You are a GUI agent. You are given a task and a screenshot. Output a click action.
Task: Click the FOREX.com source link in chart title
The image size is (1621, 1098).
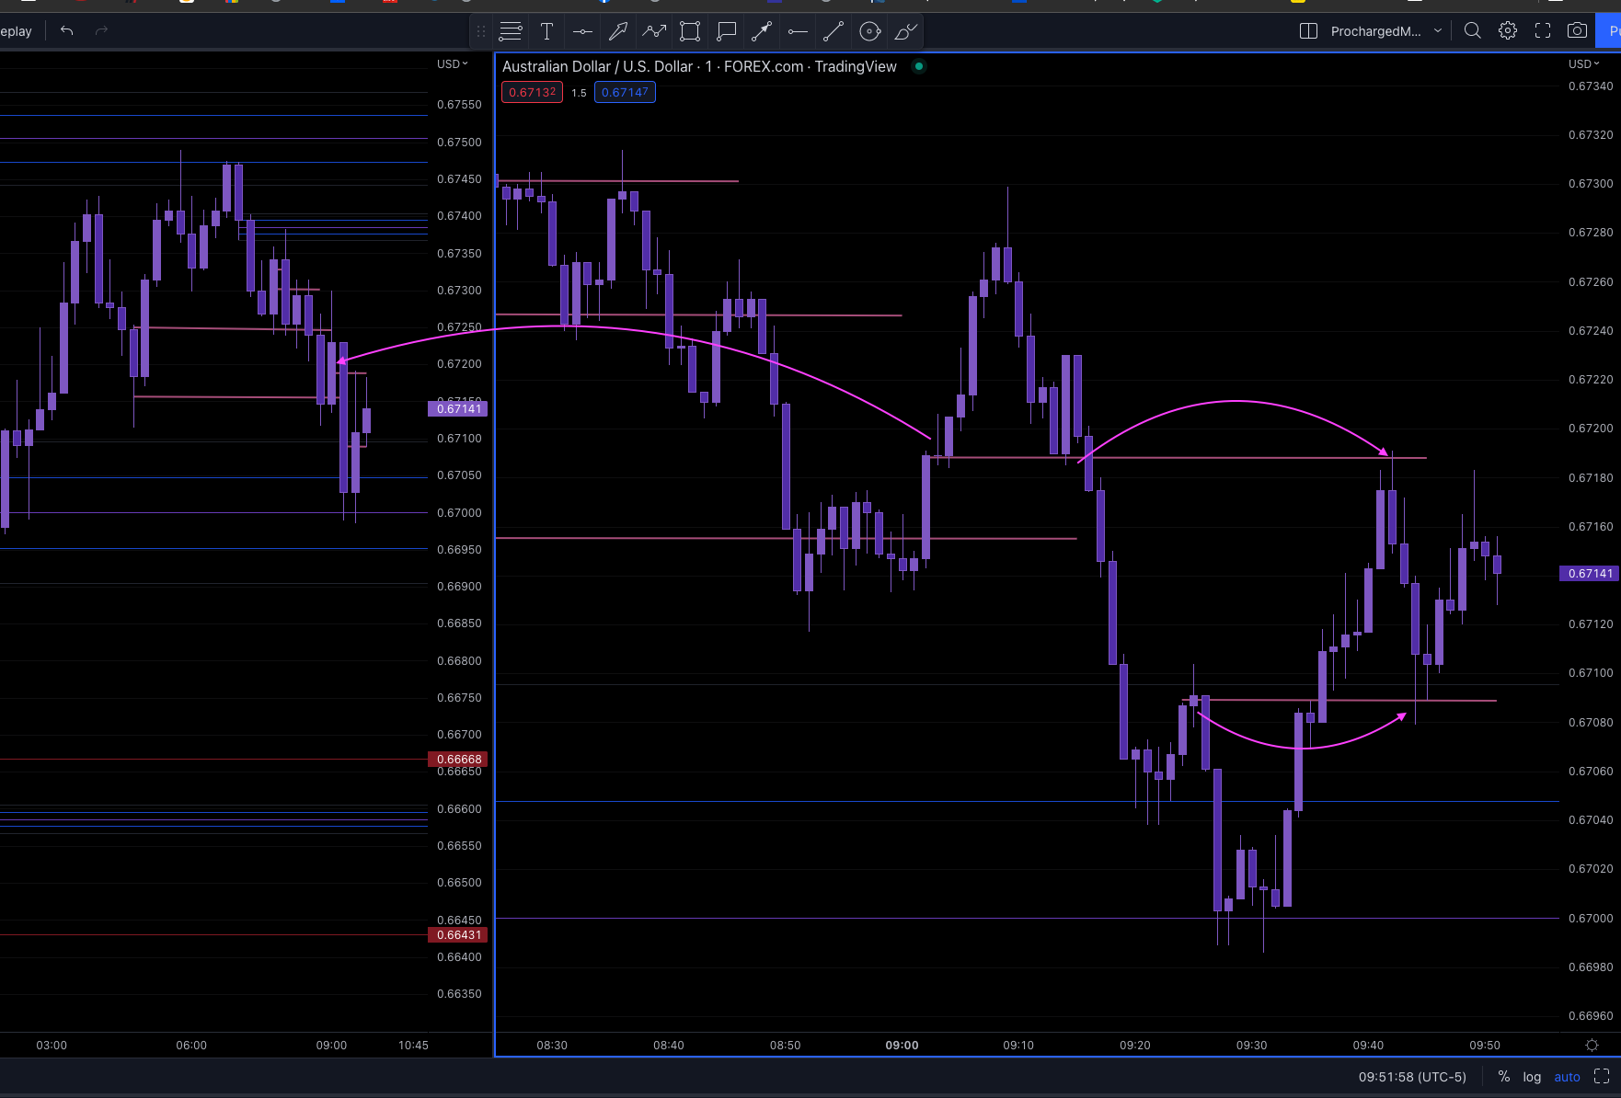(763, 66)
